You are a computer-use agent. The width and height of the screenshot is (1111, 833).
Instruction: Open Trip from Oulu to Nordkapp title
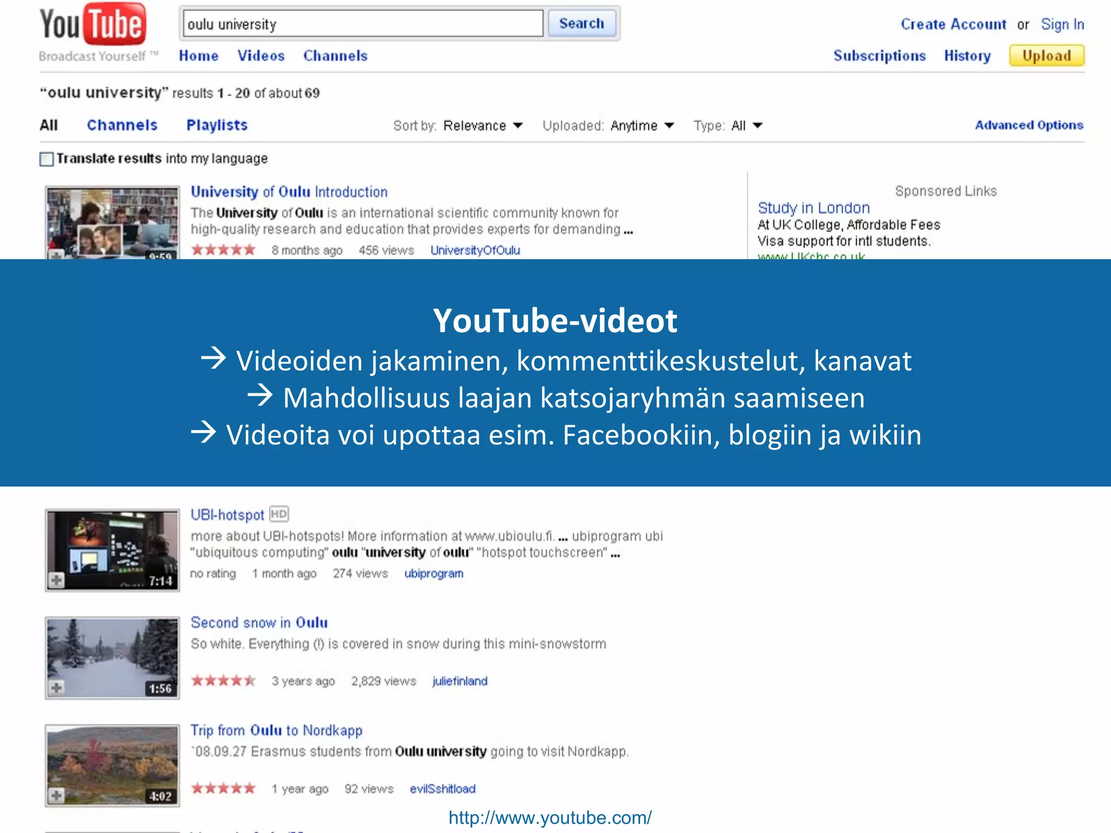pos(276,731)
